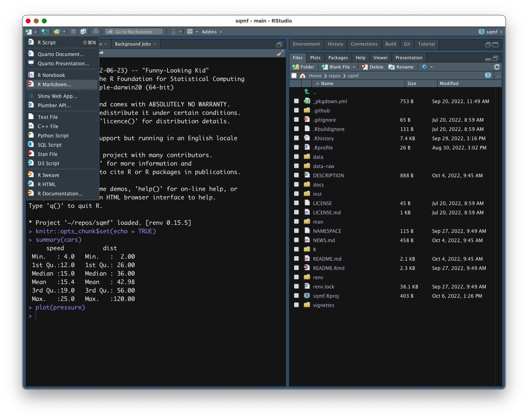Check the box beside README.md
528x419 pixels.
tap(297, 259)
